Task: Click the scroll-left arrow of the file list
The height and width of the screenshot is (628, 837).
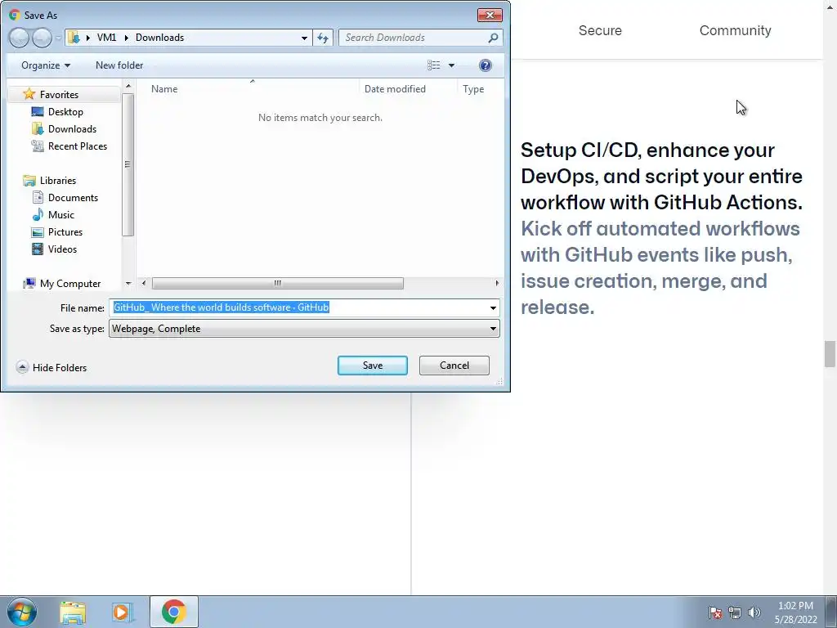Action: (x=144, y=283)
